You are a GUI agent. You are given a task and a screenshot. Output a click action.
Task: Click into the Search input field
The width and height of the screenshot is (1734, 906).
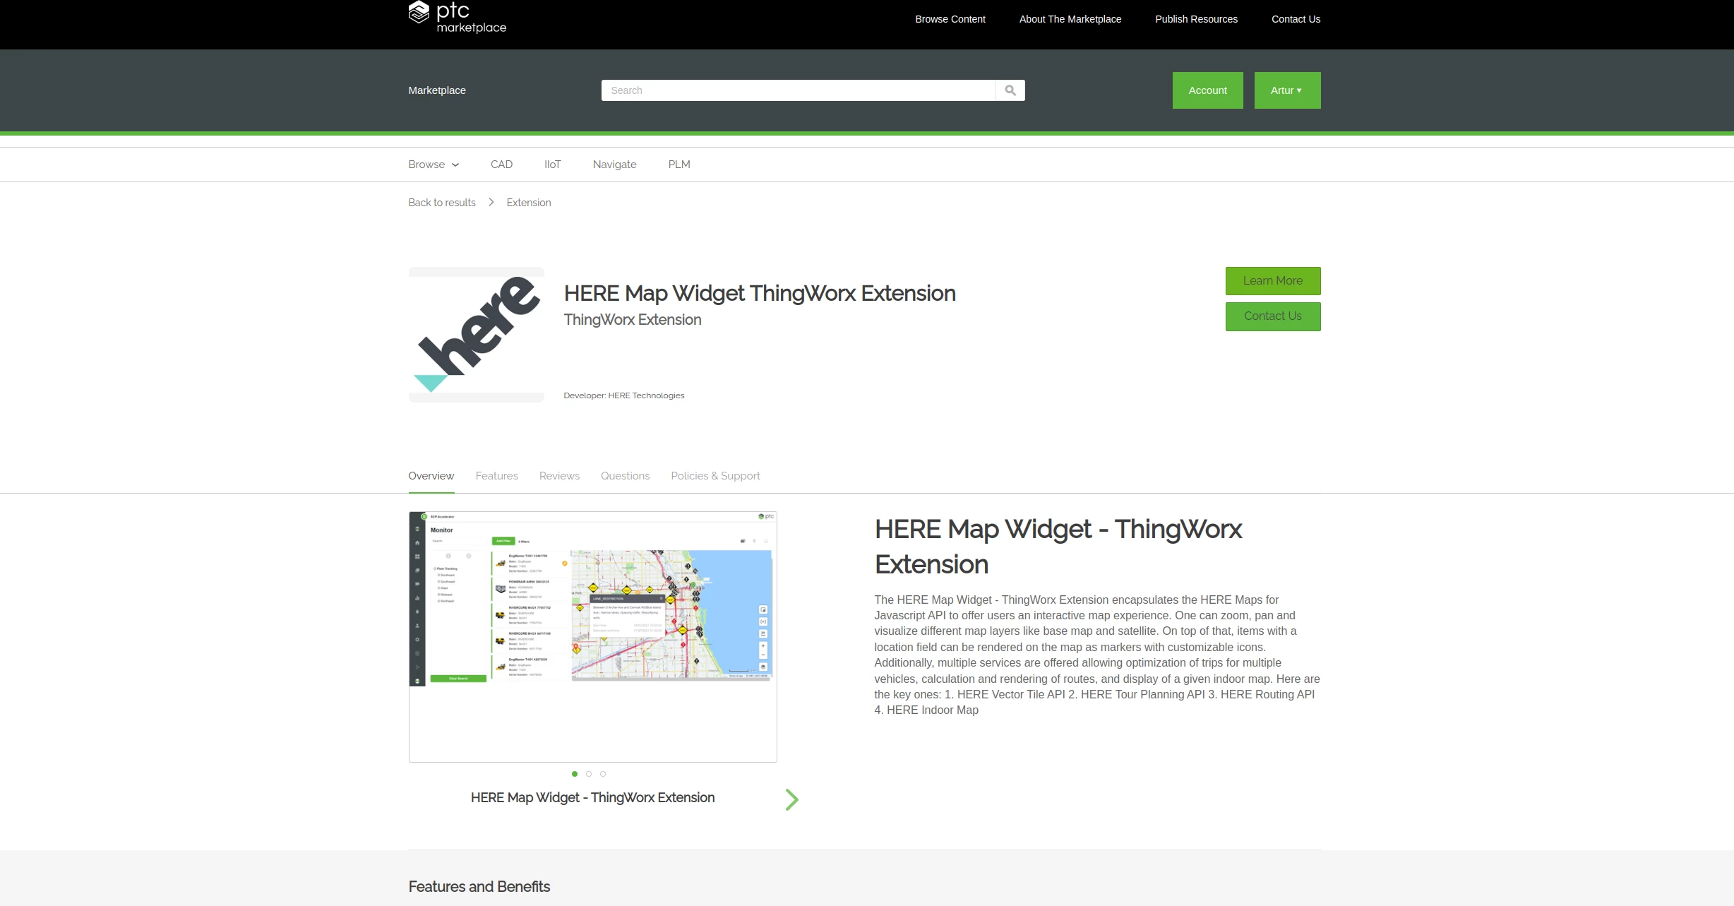(x=798, y=90)
